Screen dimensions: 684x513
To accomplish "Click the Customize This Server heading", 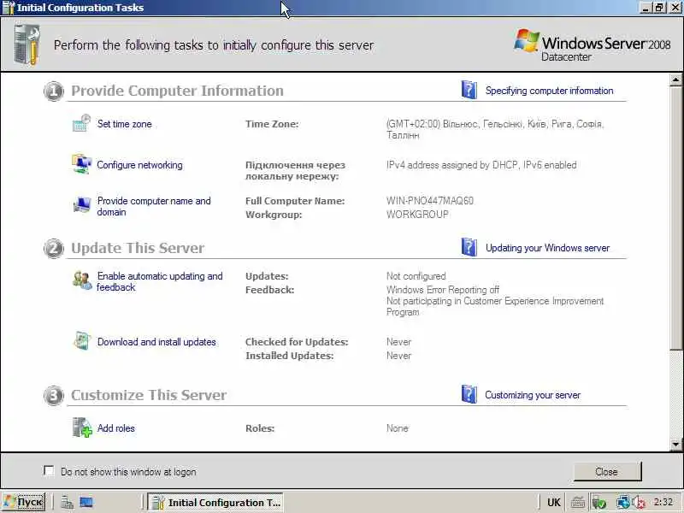I will [149, 395].
